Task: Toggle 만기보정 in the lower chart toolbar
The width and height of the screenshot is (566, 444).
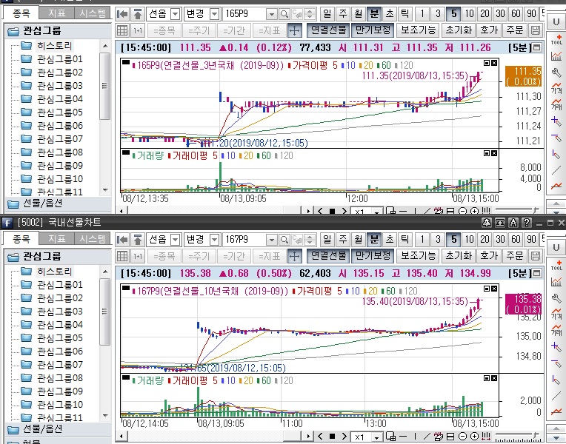Action: point(372,256)
